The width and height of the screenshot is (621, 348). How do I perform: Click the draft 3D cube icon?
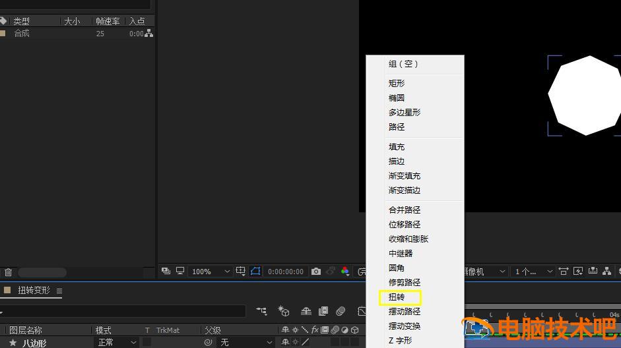pyautogui.click(x=284, y=311)
